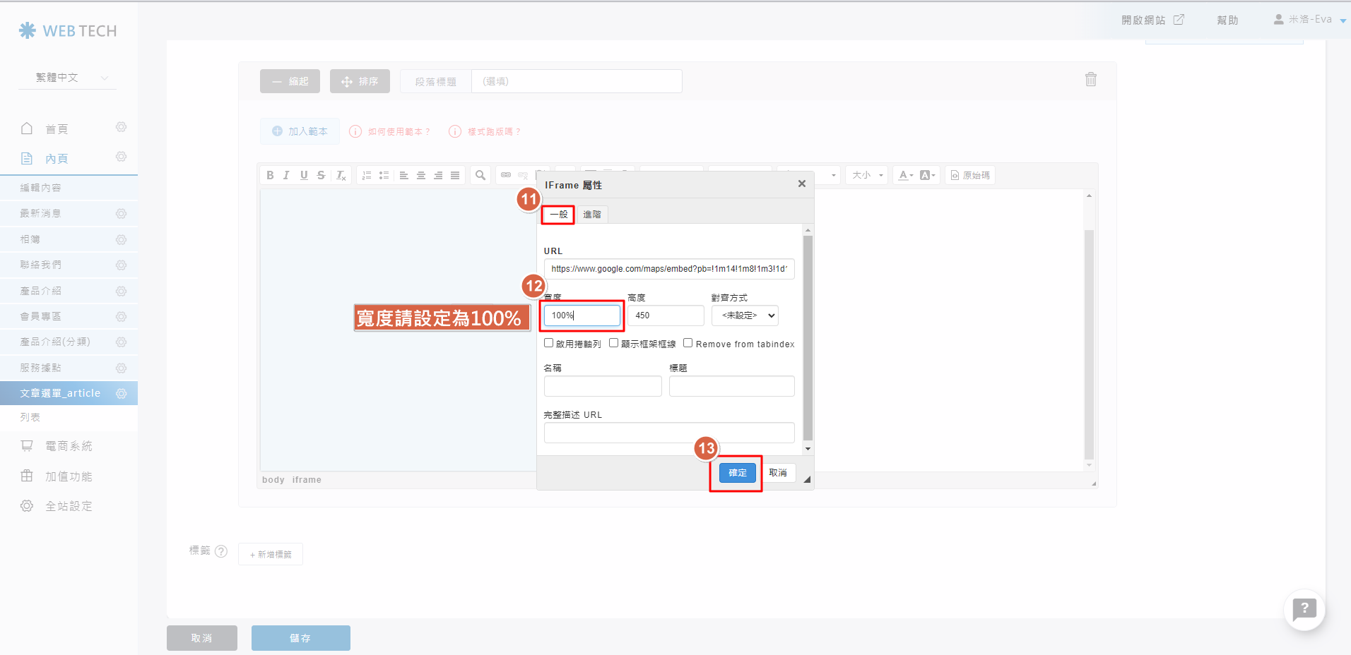Open the text color picker

[905, 175]
